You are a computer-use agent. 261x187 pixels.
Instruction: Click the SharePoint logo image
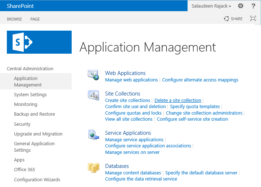coord(39,42)
